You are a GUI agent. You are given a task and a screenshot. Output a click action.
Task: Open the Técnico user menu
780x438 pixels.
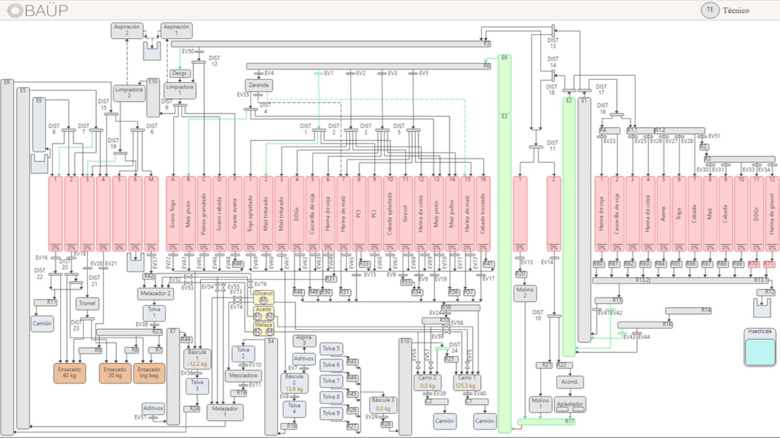tap(736, 11)
